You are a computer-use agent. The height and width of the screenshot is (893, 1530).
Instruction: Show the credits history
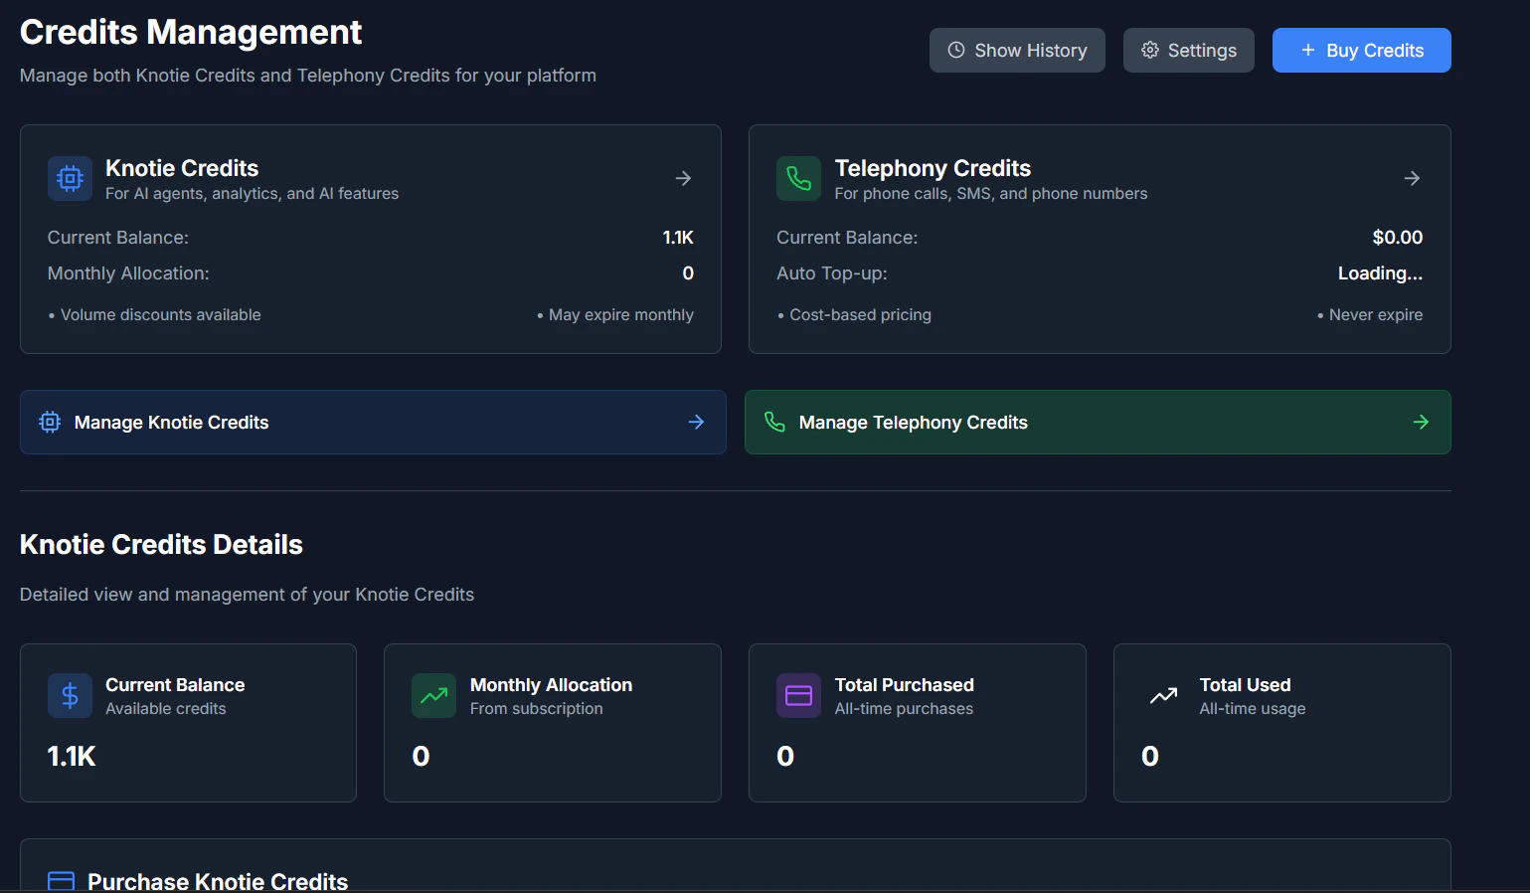pos(1017,50)
